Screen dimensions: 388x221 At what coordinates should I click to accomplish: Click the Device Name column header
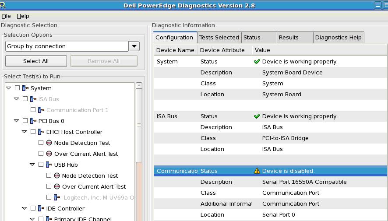click(x=176, y=50)
